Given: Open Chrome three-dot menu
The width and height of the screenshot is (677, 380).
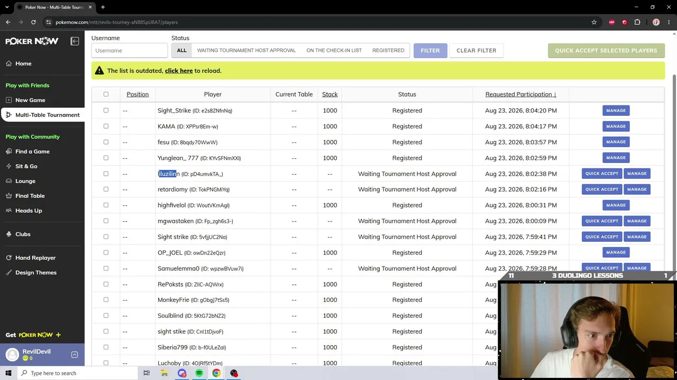Looking at the screenshot, I should pos(669,22).
